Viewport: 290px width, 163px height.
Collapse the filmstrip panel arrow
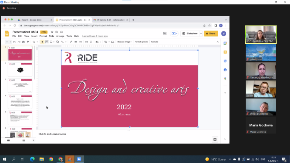pyautogui.click(x=34, y=141)
